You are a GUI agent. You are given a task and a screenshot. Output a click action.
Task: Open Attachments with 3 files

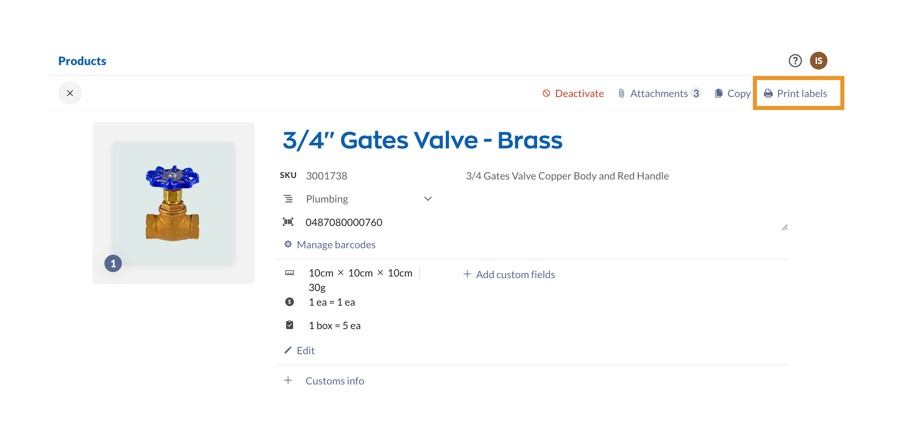tap(659, 93)
